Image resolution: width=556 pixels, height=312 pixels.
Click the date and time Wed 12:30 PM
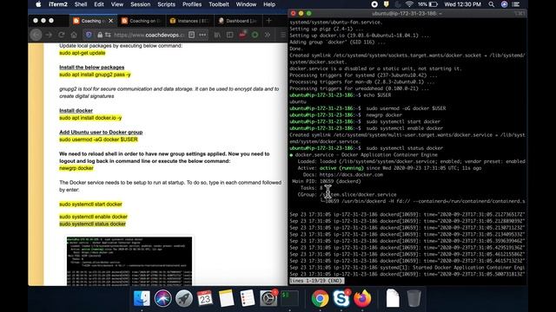[x=462, y=4]
